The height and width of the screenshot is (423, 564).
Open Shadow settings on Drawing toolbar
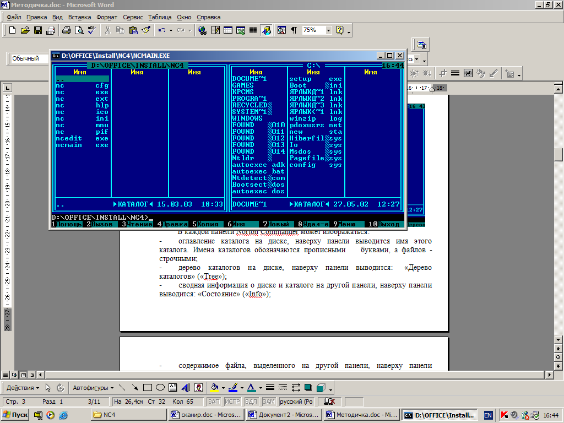(x=308, y=388)
